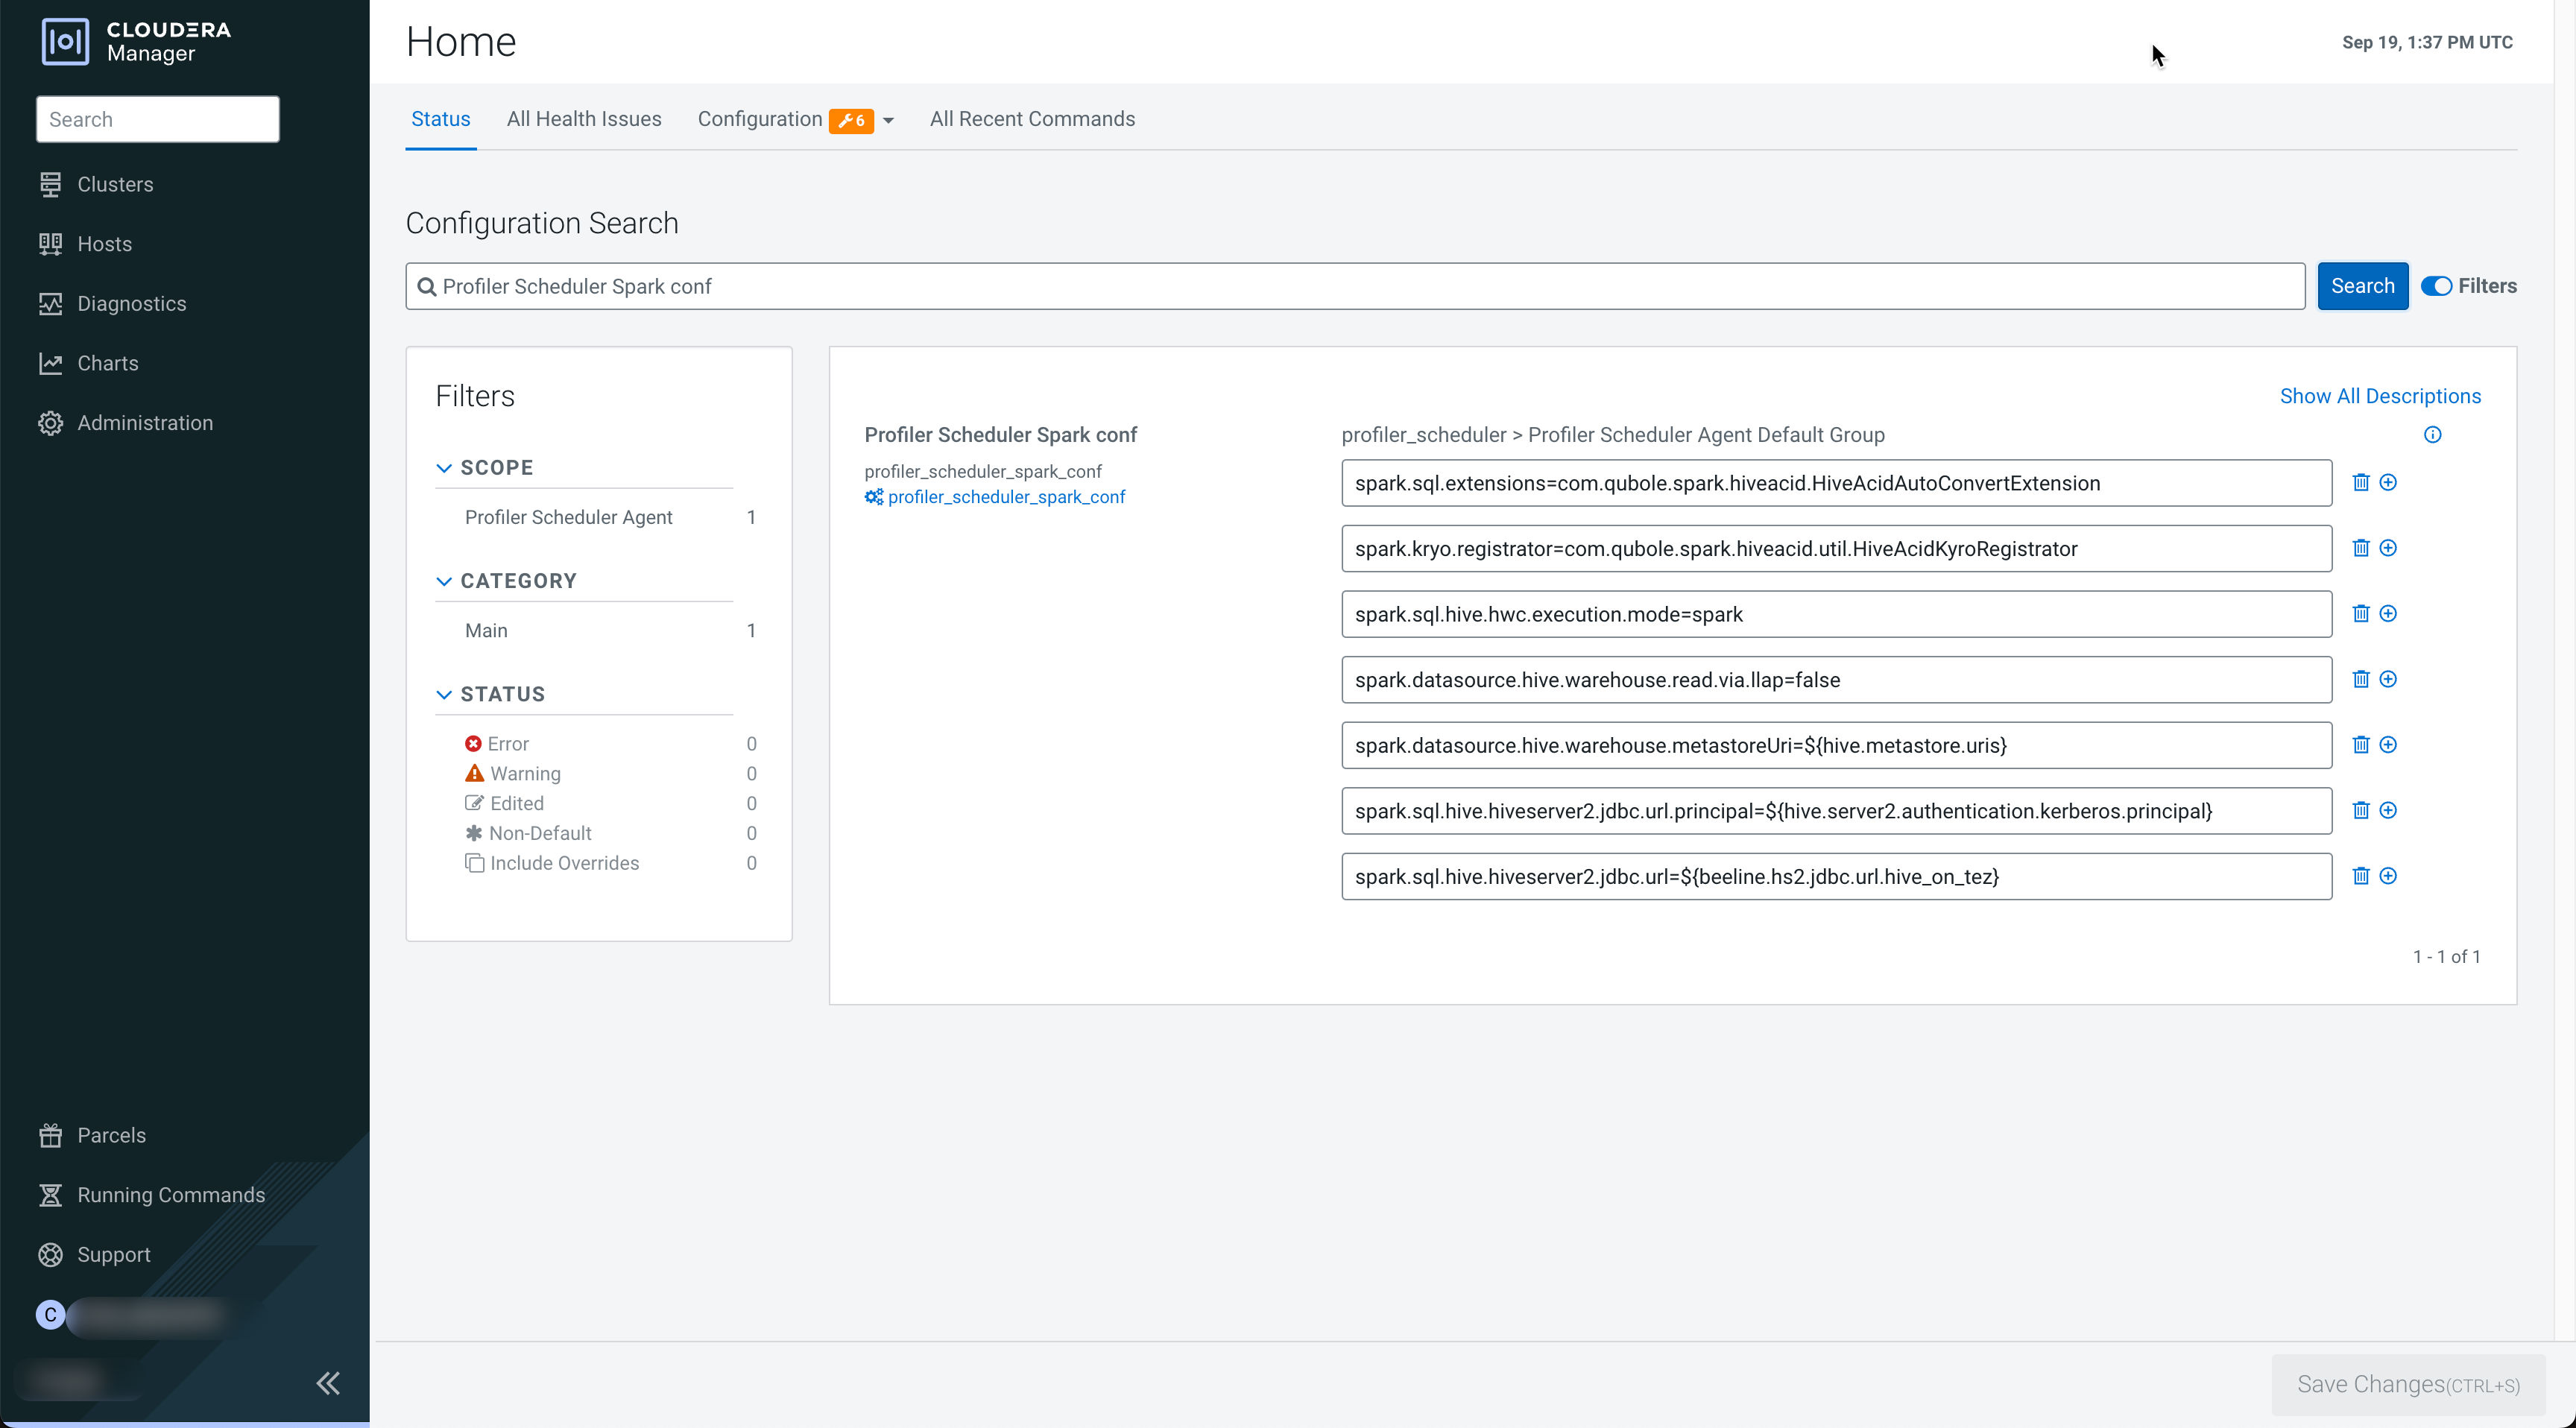
Task: Select the Include Overrides status filter
Action: (564, 863)
